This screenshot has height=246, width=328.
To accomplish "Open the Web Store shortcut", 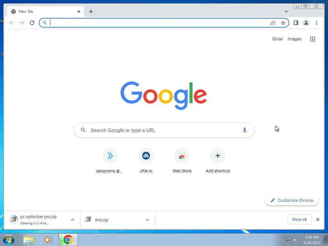I will tap(182, 160).
